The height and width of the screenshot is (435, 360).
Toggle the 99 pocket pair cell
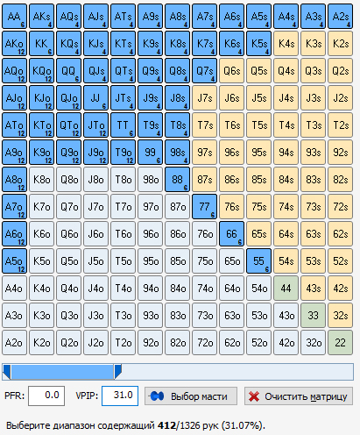[x=150, y=153]
